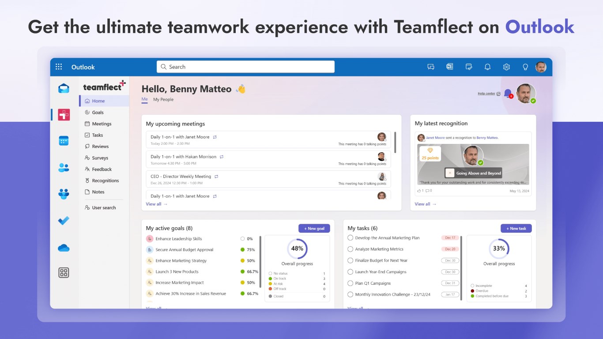This screenshot has width=603, height=339.
Task: Open Outlook settings gear
Action: click(506, 67)
